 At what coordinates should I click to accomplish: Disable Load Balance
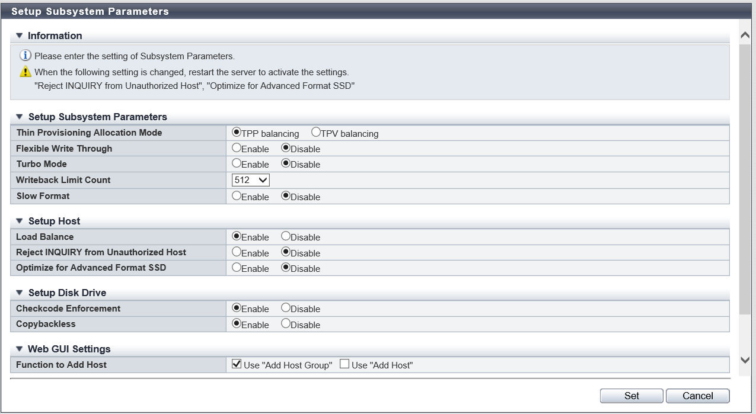(x=286, y=236)
